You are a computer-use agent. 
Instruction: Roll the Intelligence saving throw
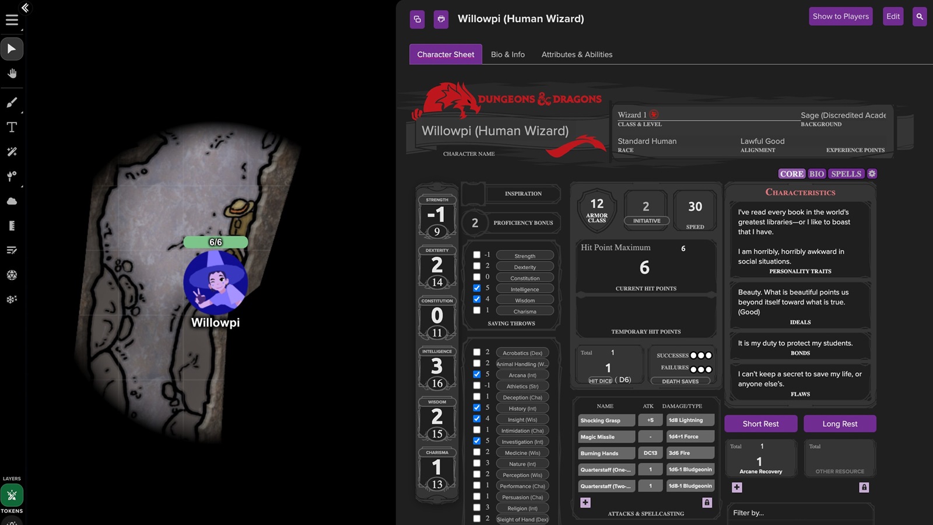[525, 289]
